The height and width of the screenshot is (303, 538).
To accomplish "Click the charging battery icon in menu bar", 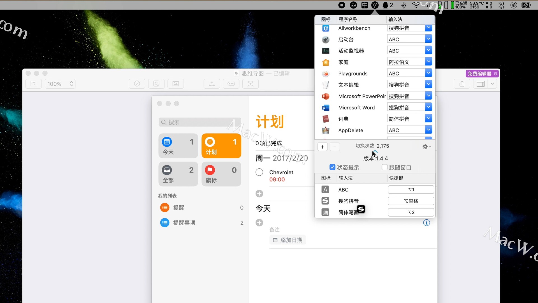I will pyautogui.click(x=526, y=5).
